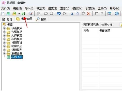The height and width of the screenshot is (91, 122).
Task: Switch to the 棋库棋谱列表 tab
Action: pyautogui.click(x=90, y=25)
